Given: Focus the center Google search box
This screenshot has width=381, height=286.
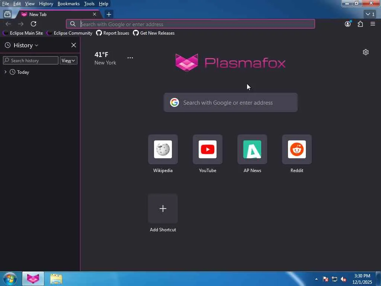Looking at the screenshot, I should click(231, 103).
